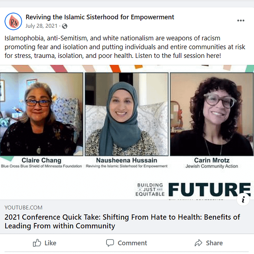Image resolution: width=254 pixels, height=254 pixels.
Task: Click the Like button text
Action: coord(50,243)
